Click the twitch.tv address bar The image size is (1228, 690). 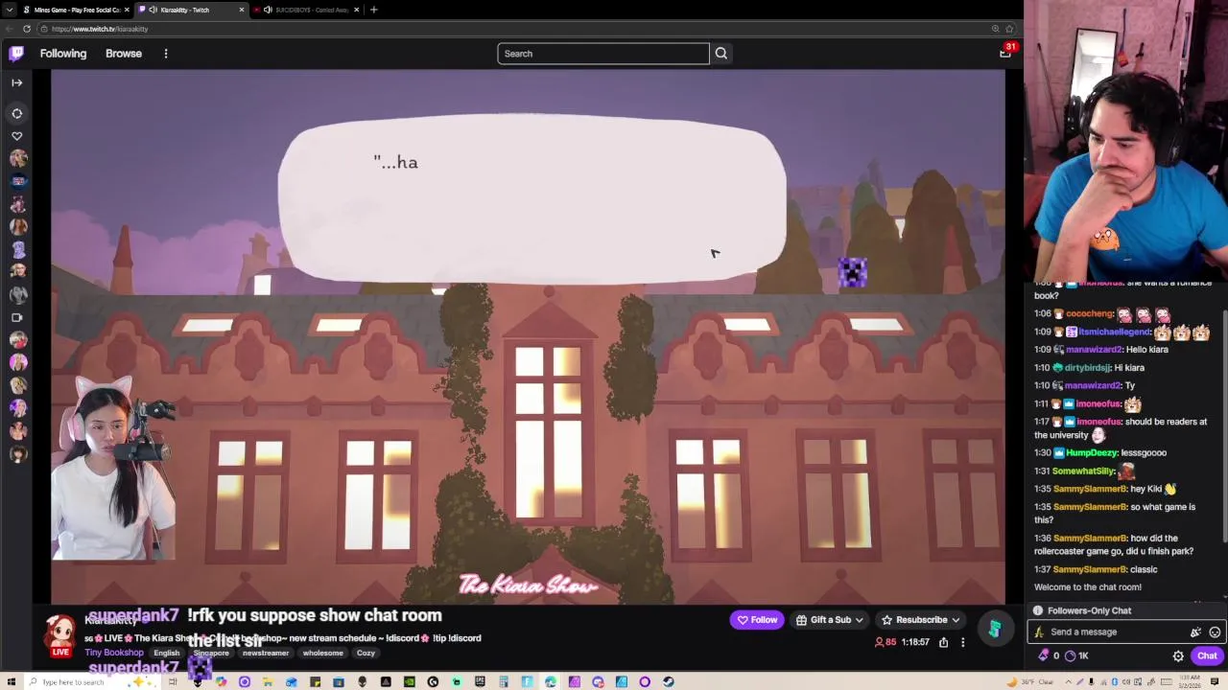pos(518,29)
